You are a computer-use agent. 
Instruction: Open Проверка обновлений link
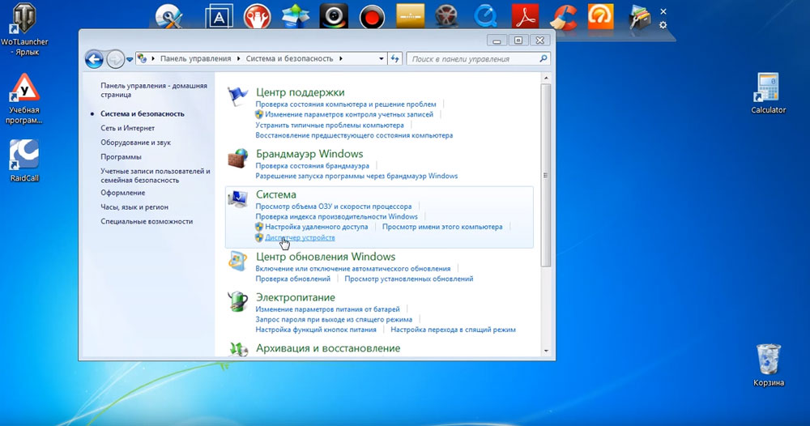(293, 279)
